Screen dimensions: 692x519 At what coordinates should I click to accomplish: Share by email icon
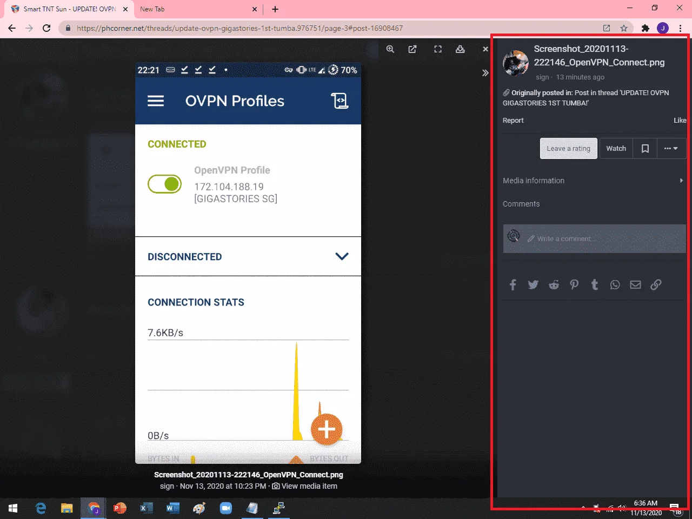point(636,284)
